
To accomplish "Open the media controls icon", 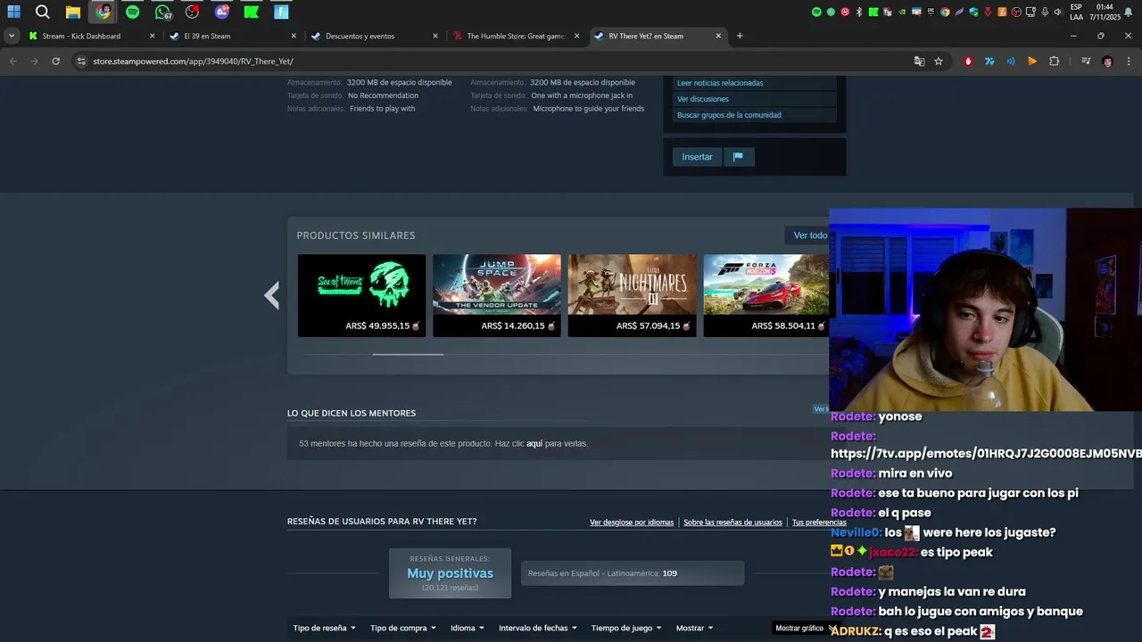I will tap(1086, 62).
